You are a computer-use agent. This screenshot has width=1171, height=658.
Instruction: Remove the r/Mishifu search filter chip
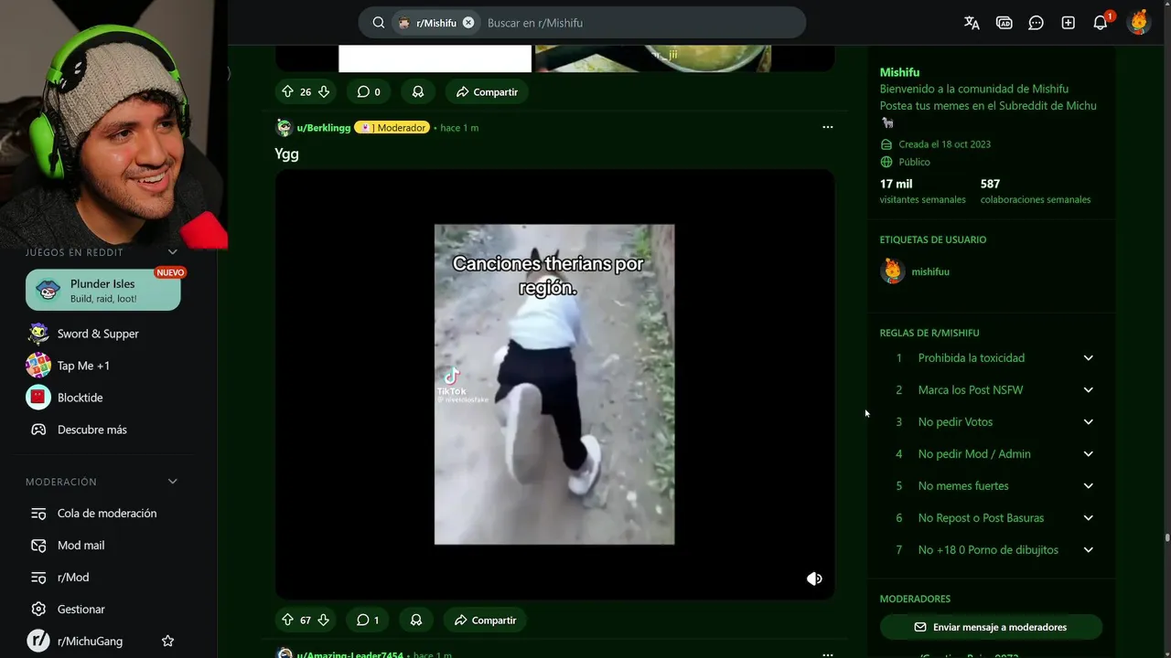point(468,23)
